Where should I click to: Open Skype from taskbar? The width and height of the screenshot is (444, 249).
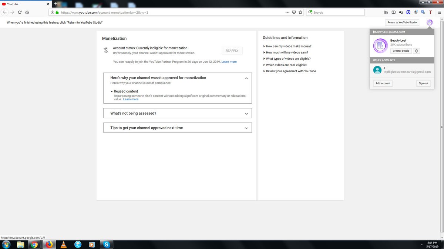coord(107,244)
